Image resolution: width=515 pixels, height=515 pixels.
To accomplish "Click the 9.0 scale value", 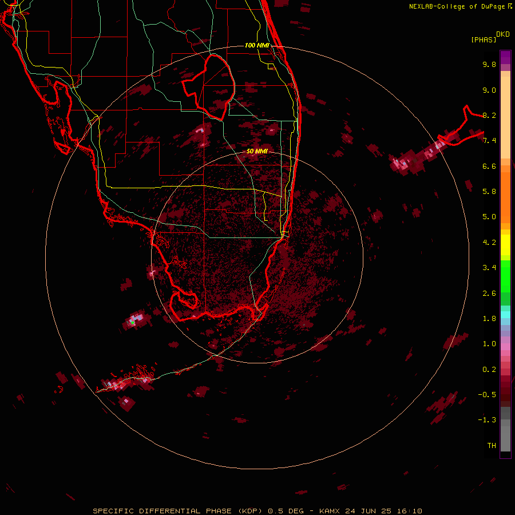I will (x=489, y=90).
